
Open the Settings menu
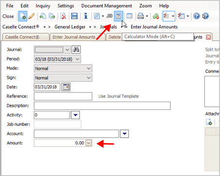tap(66, 6)
